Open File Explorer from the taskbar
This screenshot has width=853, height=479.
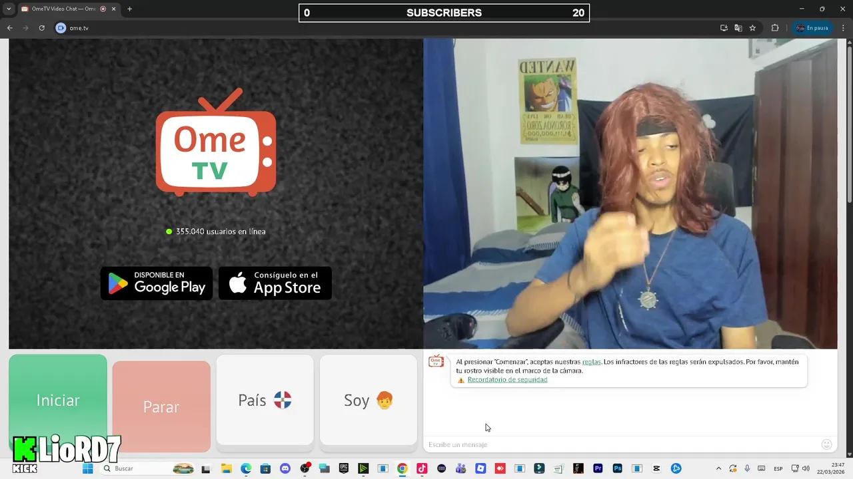tap(226, 468)
